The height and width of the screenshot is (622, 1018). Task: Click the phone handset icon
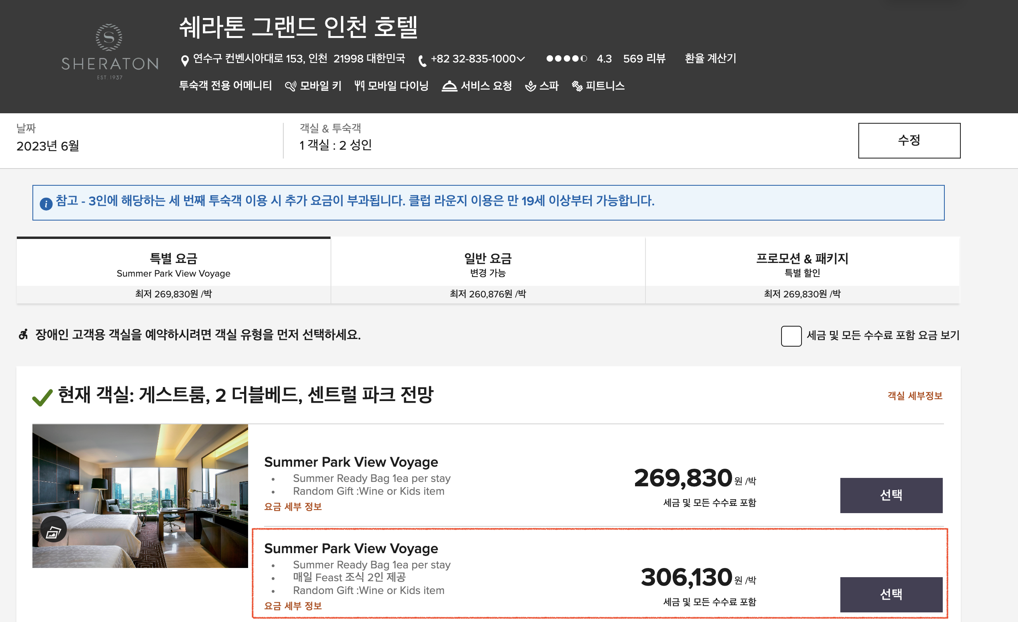tap(422, 61)
